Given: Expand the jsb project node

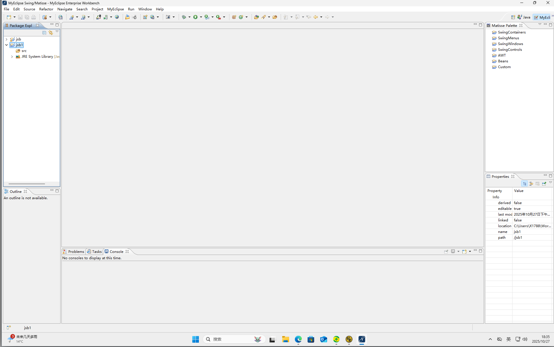Looking at the screenshot, I should click(6, 39).
